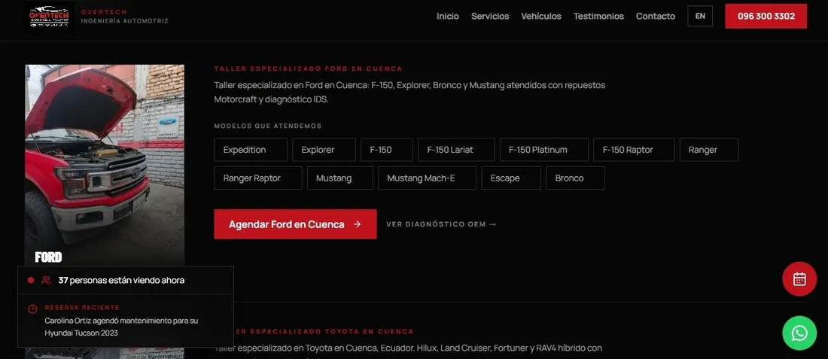Screen dimensions: 828x359
Task: Open the red Ford truck photo
Action: click(x=105, y=165)
